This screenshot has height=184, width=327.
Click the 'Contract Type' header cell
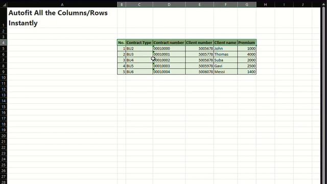click(x=139, y=42)
